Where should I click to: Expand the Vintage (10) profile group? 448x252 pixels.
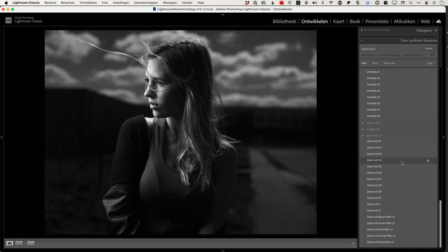pos(363,129)
